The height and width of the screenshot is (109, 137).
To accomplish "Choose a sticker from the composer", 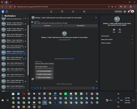I will click(x=38, y=88).
